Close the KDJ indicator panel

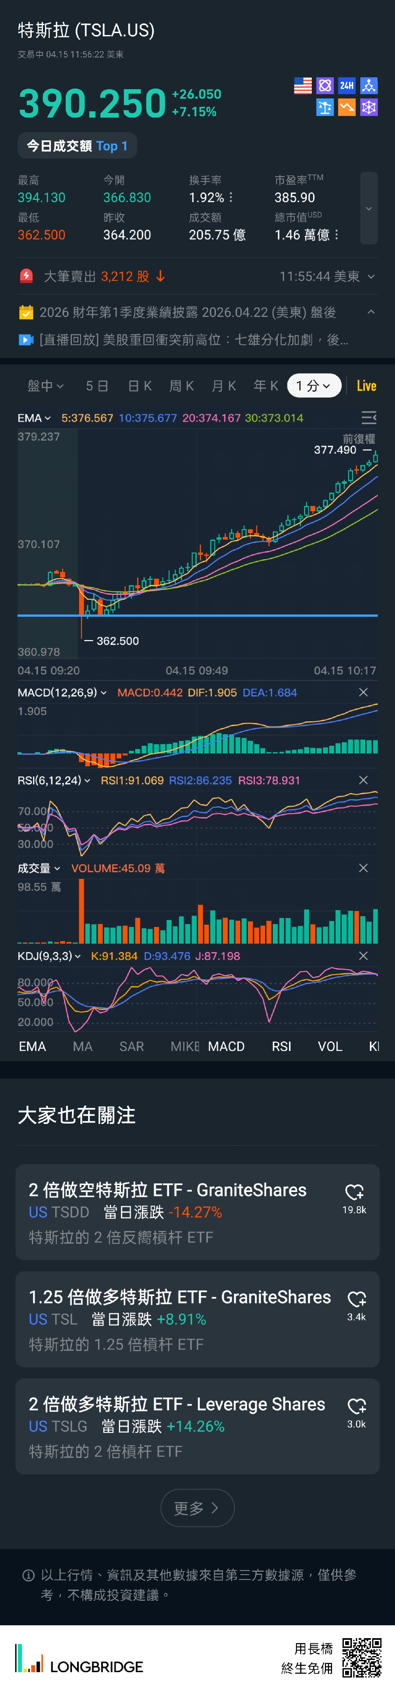pyautogui.click(x=364, y=956)
